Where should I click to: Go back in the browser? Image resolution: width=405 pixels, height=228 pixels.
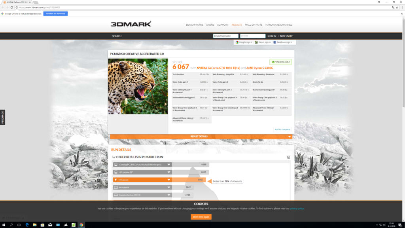(x=3, y=8)
